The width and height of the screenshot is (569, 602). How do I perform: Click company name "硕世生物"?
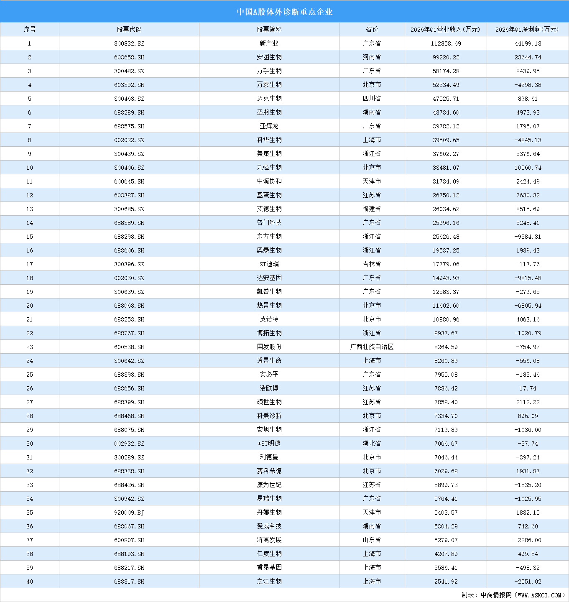tap(269, 402)
